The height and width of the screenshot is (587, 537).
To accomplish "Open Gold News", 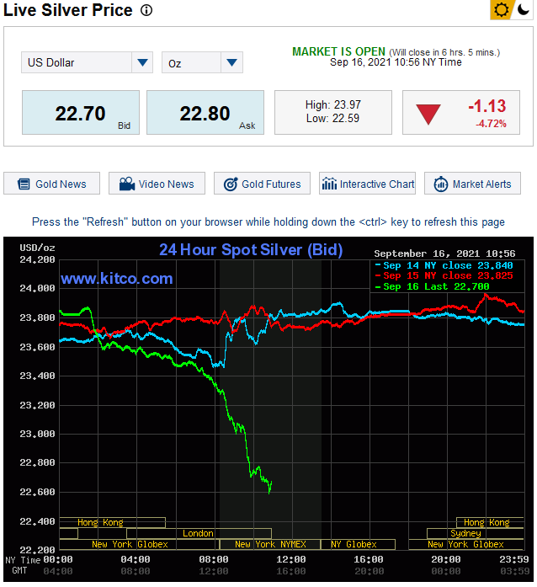I will click(52, 184).
